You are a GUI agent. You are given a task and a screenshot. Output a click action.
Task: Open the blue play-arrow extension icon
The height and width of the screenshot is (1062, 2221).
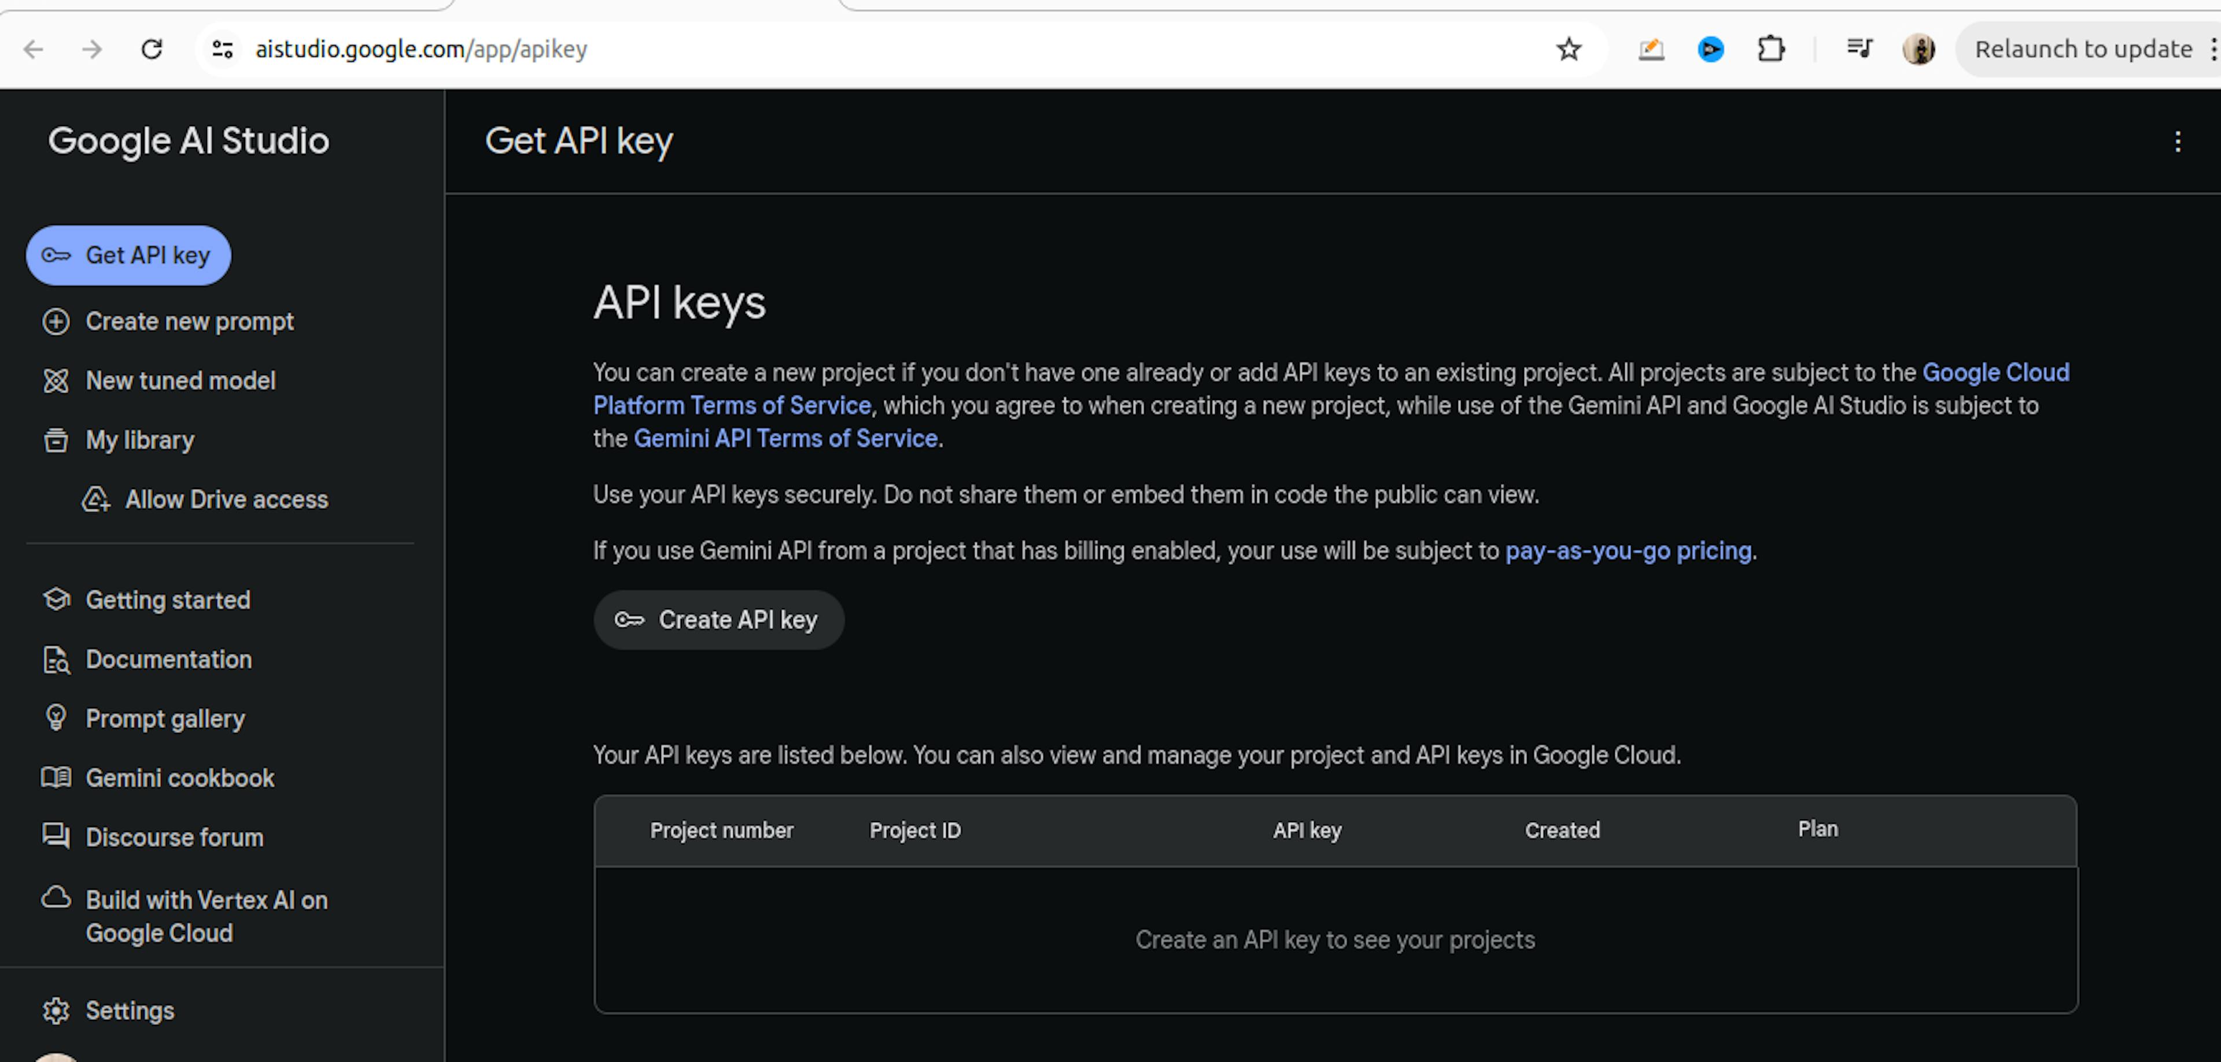[x=1711, y=49]
